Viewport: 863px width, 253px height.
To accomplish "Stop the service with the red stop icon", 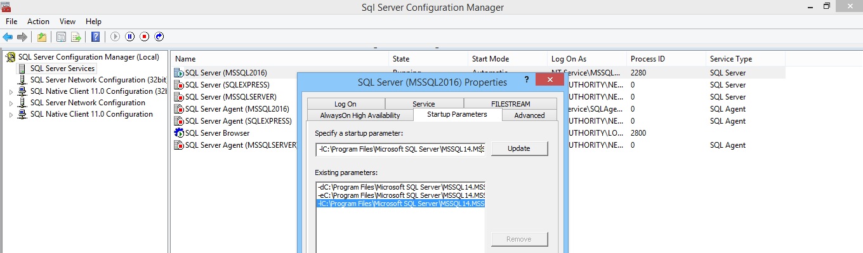I will [144, 37].
